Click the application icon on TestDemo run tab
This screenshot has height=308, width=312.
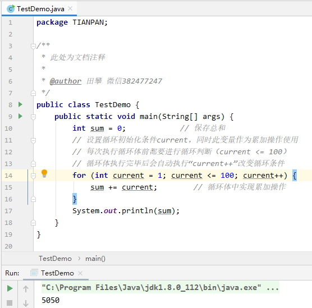point(34,273)
